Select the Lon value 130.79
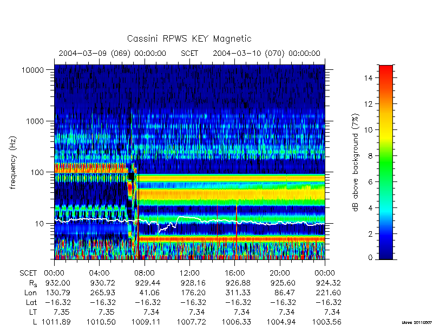The width and height of the screenshot is (433, 325). click(x=58, y=292)
